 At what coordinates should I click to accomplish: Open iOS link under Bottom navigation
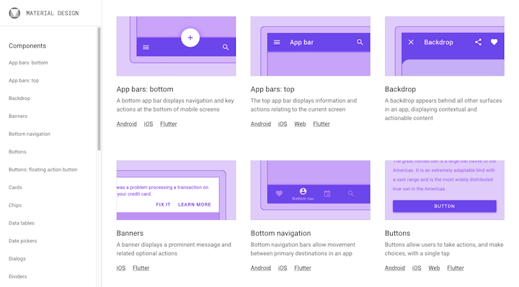(283, 268)
